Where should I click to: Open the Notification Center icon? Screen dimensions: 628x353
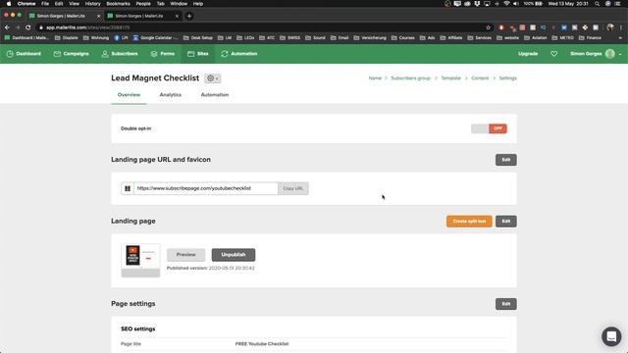(617, 4)
